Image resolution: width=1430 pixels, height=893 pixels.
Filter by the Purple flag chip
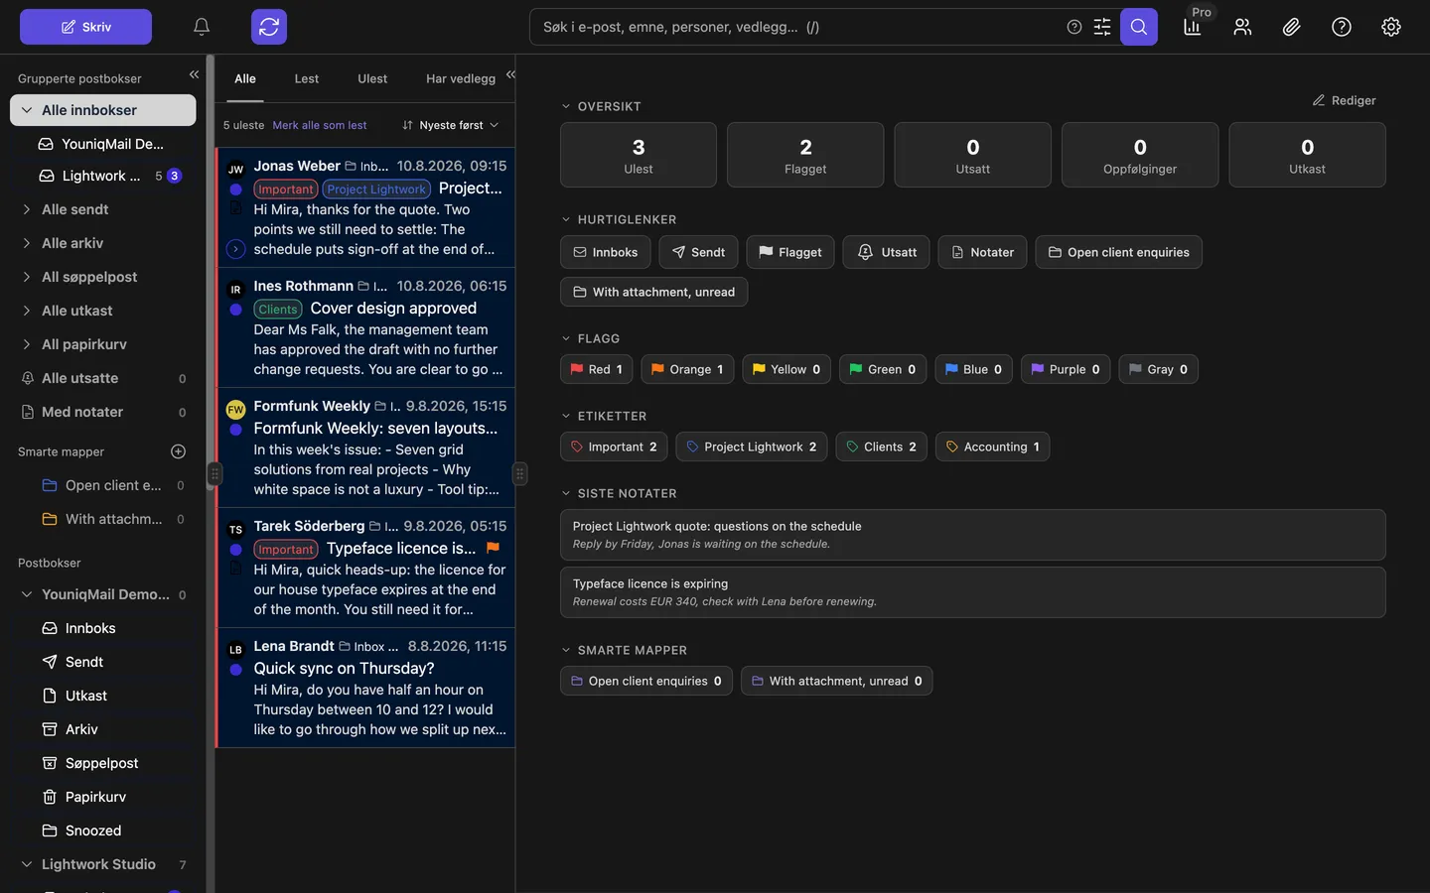1066,369
